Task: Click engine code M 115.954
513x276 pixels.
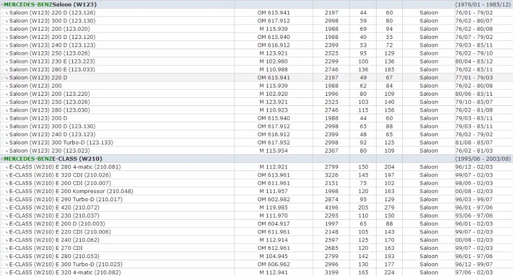Action: click(273, 151)
